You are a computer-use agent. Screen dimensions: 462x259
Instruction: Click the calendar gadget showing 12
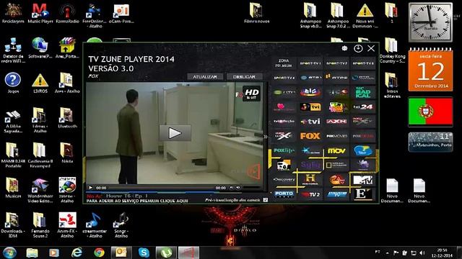coord(430,70)
